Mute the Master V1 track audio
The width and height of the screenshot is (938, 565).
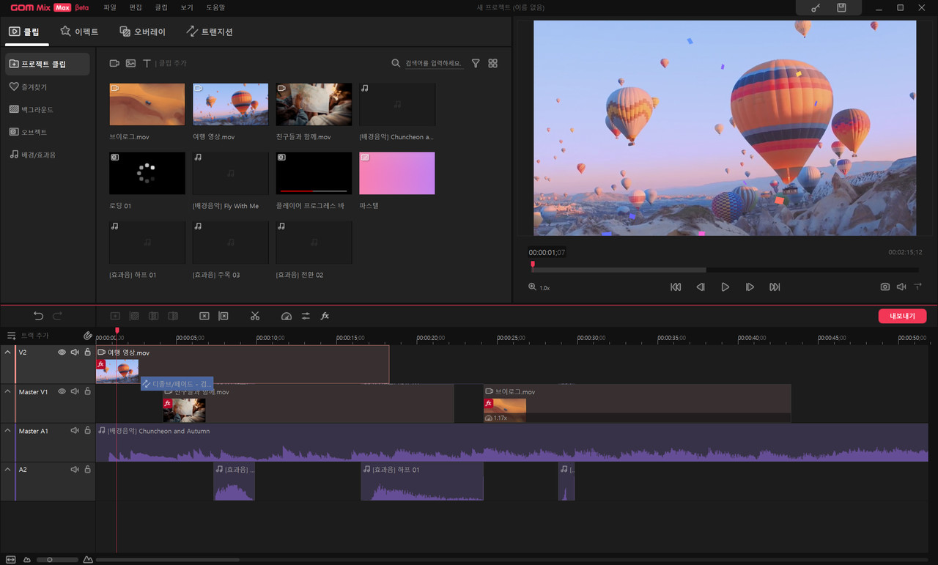(x=75, y=392)
